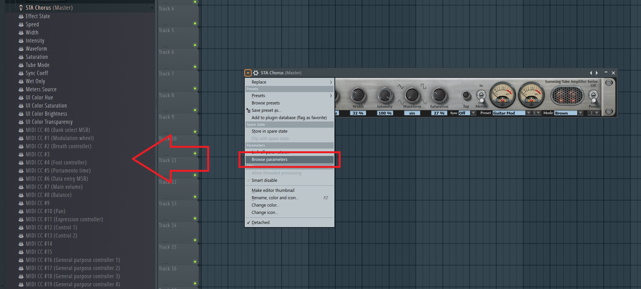Open the S dropdown next to the Preset box
The width and height of the screenshot is (641, 289).
[x=537, y=113]
